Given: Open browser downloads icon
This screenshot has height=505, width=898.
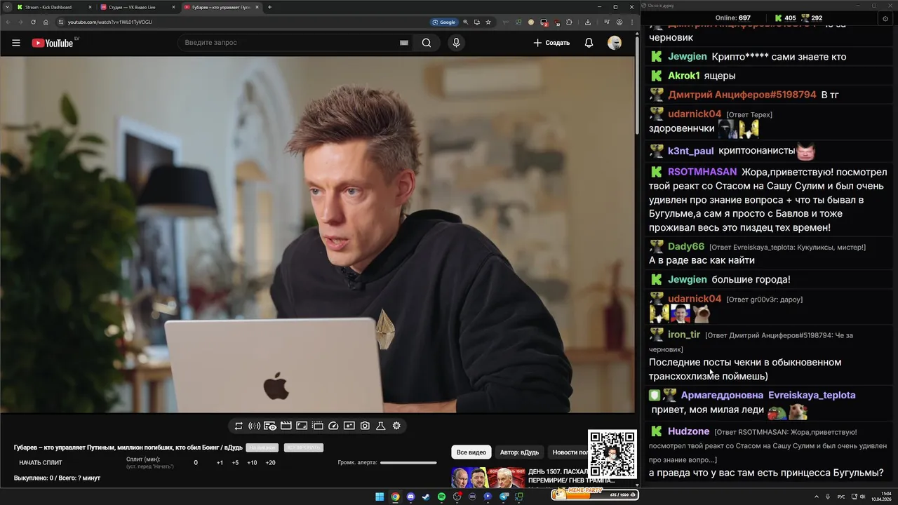Looking at the screenshot, I should pos(587,22).
